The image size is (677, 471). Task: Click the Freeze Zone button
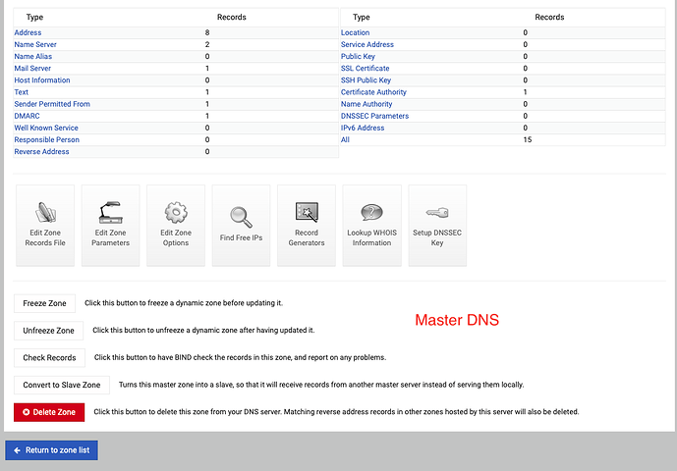coord(44,303)
